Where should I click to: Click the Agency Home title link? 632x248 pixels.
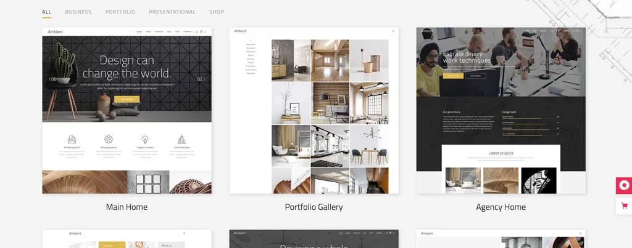pos(501,207)
